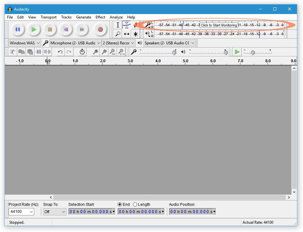Open the File menu
This screenshot has height=232, width=303.
click(x=10, y=17)
